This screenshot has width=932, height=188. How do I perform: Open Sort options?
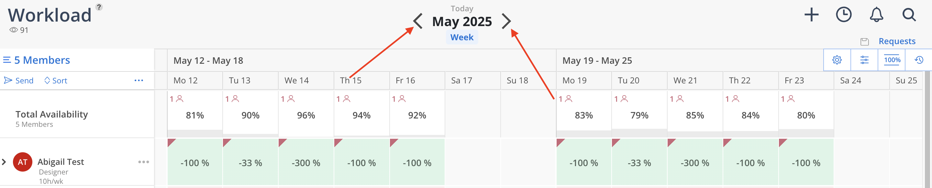tap(56, 80)
